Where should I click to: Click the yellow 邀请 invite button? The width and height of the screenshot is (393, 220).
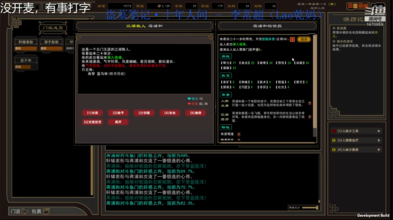pos(304,40)
